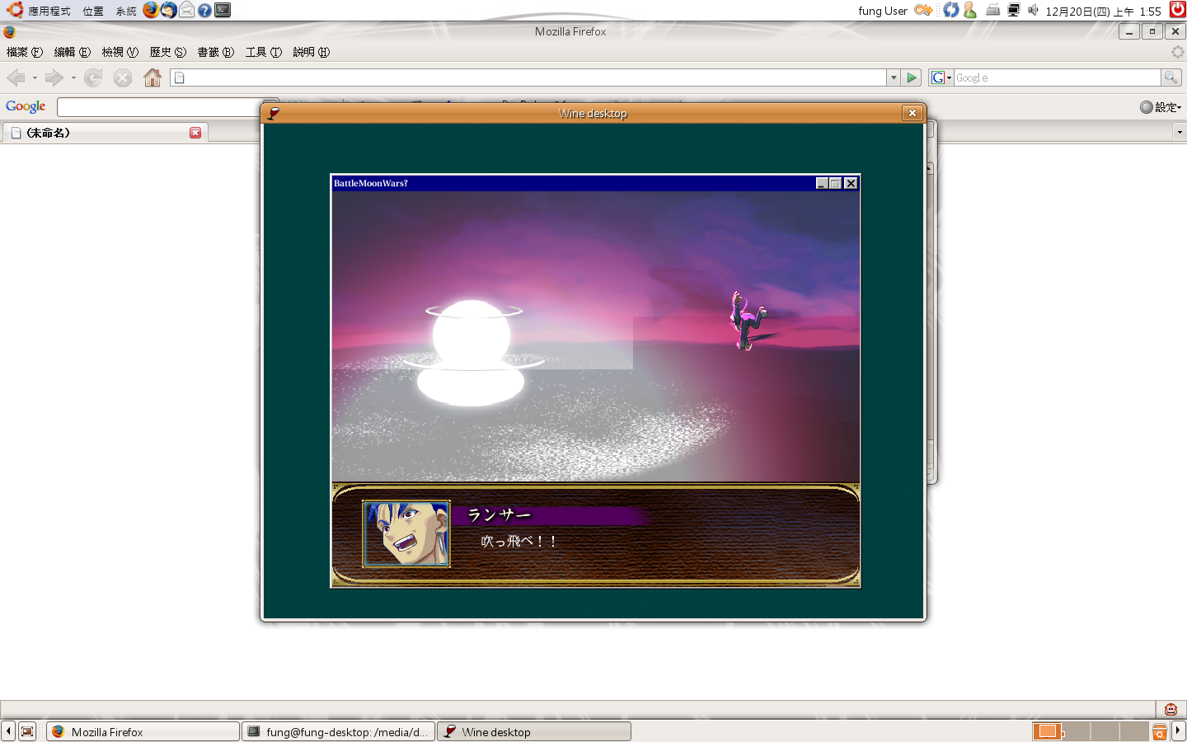Click the ランサー speaker name
This screenshot has width=1187, height=742.
(x=499, y=515)
